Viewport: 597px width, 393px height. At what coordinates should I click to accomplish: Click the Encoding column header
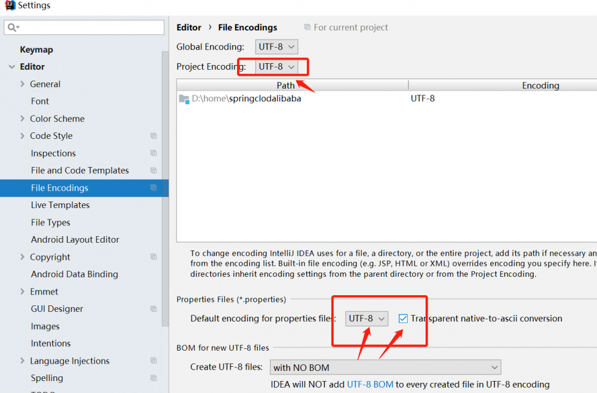(541, 85)
